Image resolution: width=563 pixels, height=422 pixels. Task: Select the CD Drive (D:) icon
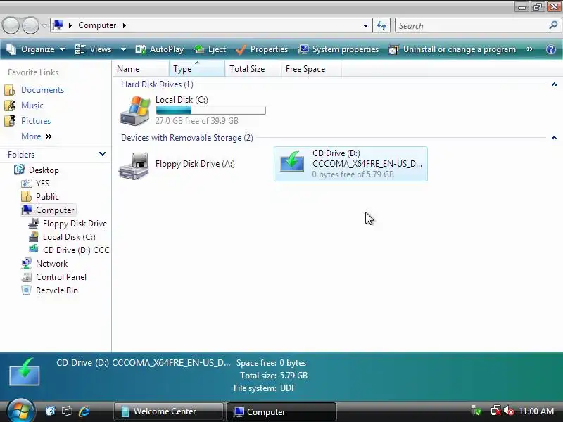[292, 161]
